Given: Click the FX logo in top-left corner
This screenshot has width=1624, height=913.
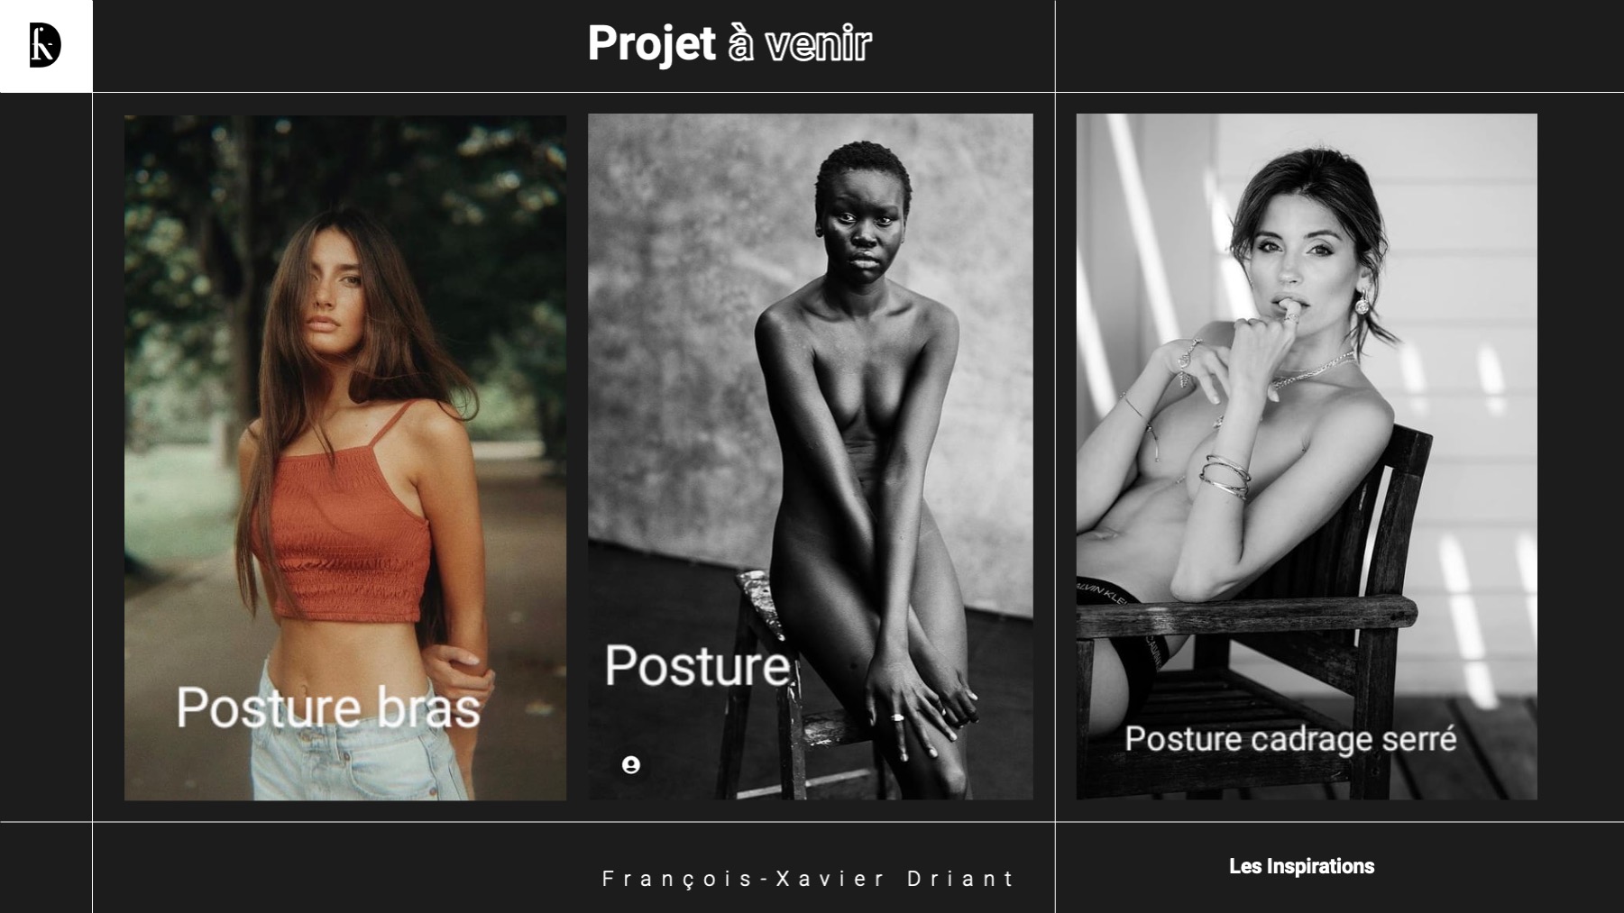Looking at the screenshot, I should pos(45,46).
